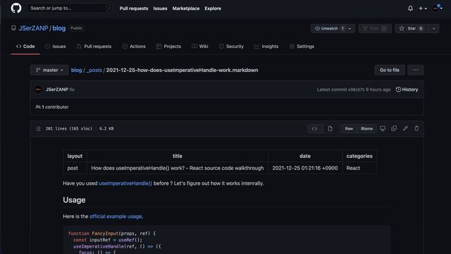
Task: Open the JSerZANP owner link
Action: tap(33, 28)
